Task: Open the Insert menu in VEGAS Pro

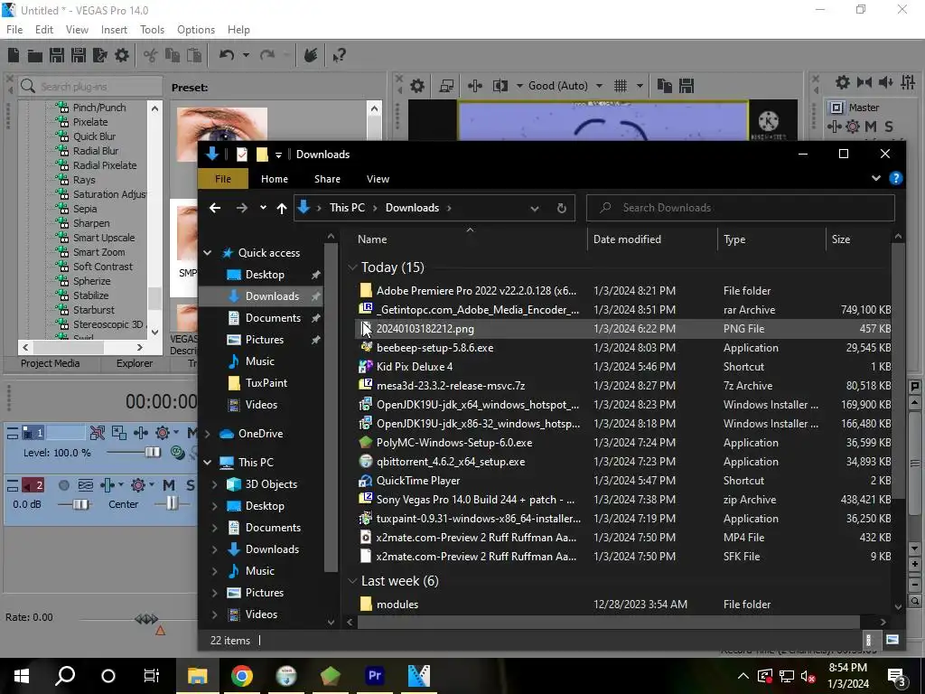Action: [114, 30]
